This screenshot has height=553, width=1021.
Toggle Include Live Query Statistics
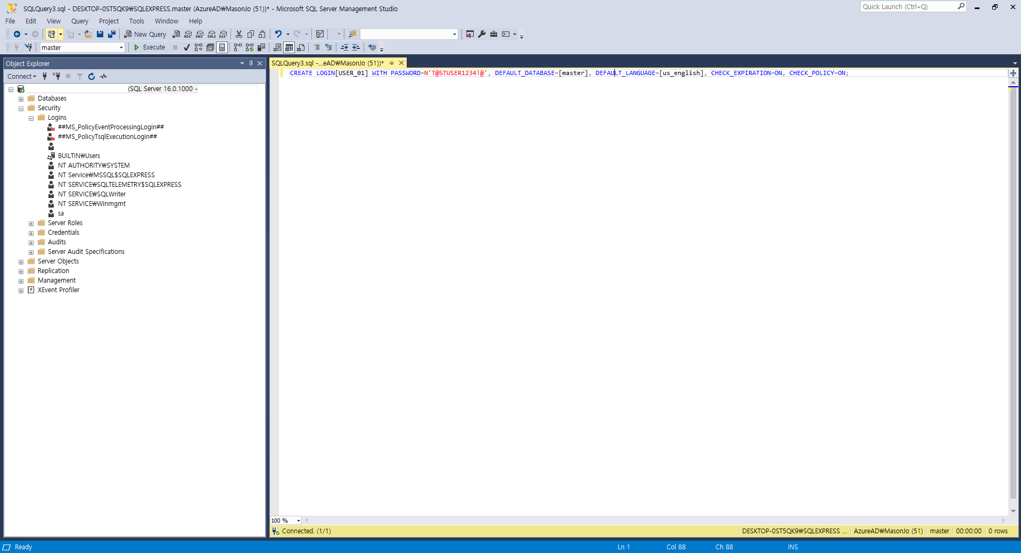click(250, 47)
